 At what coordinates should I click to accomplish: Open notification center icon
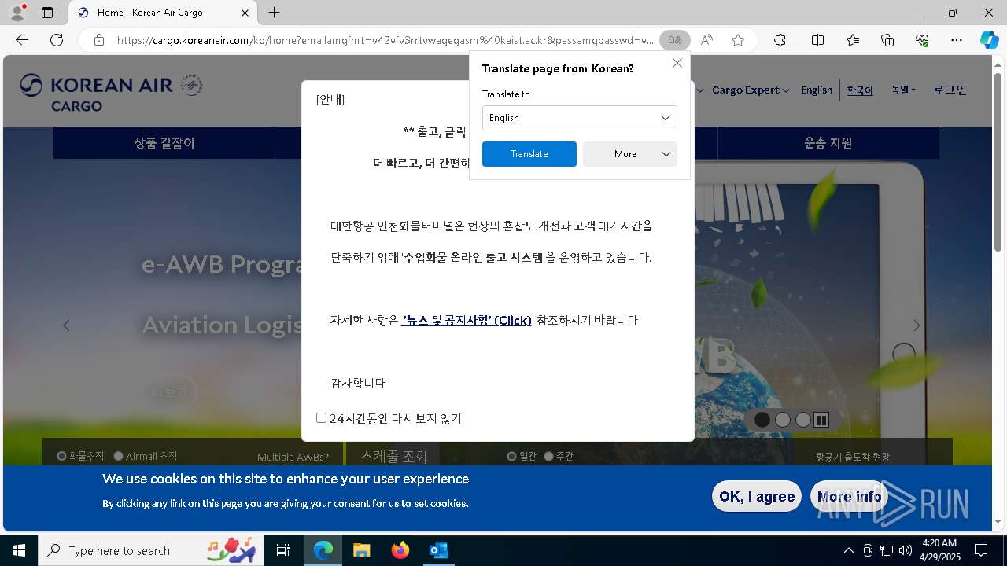click(981, 550)
